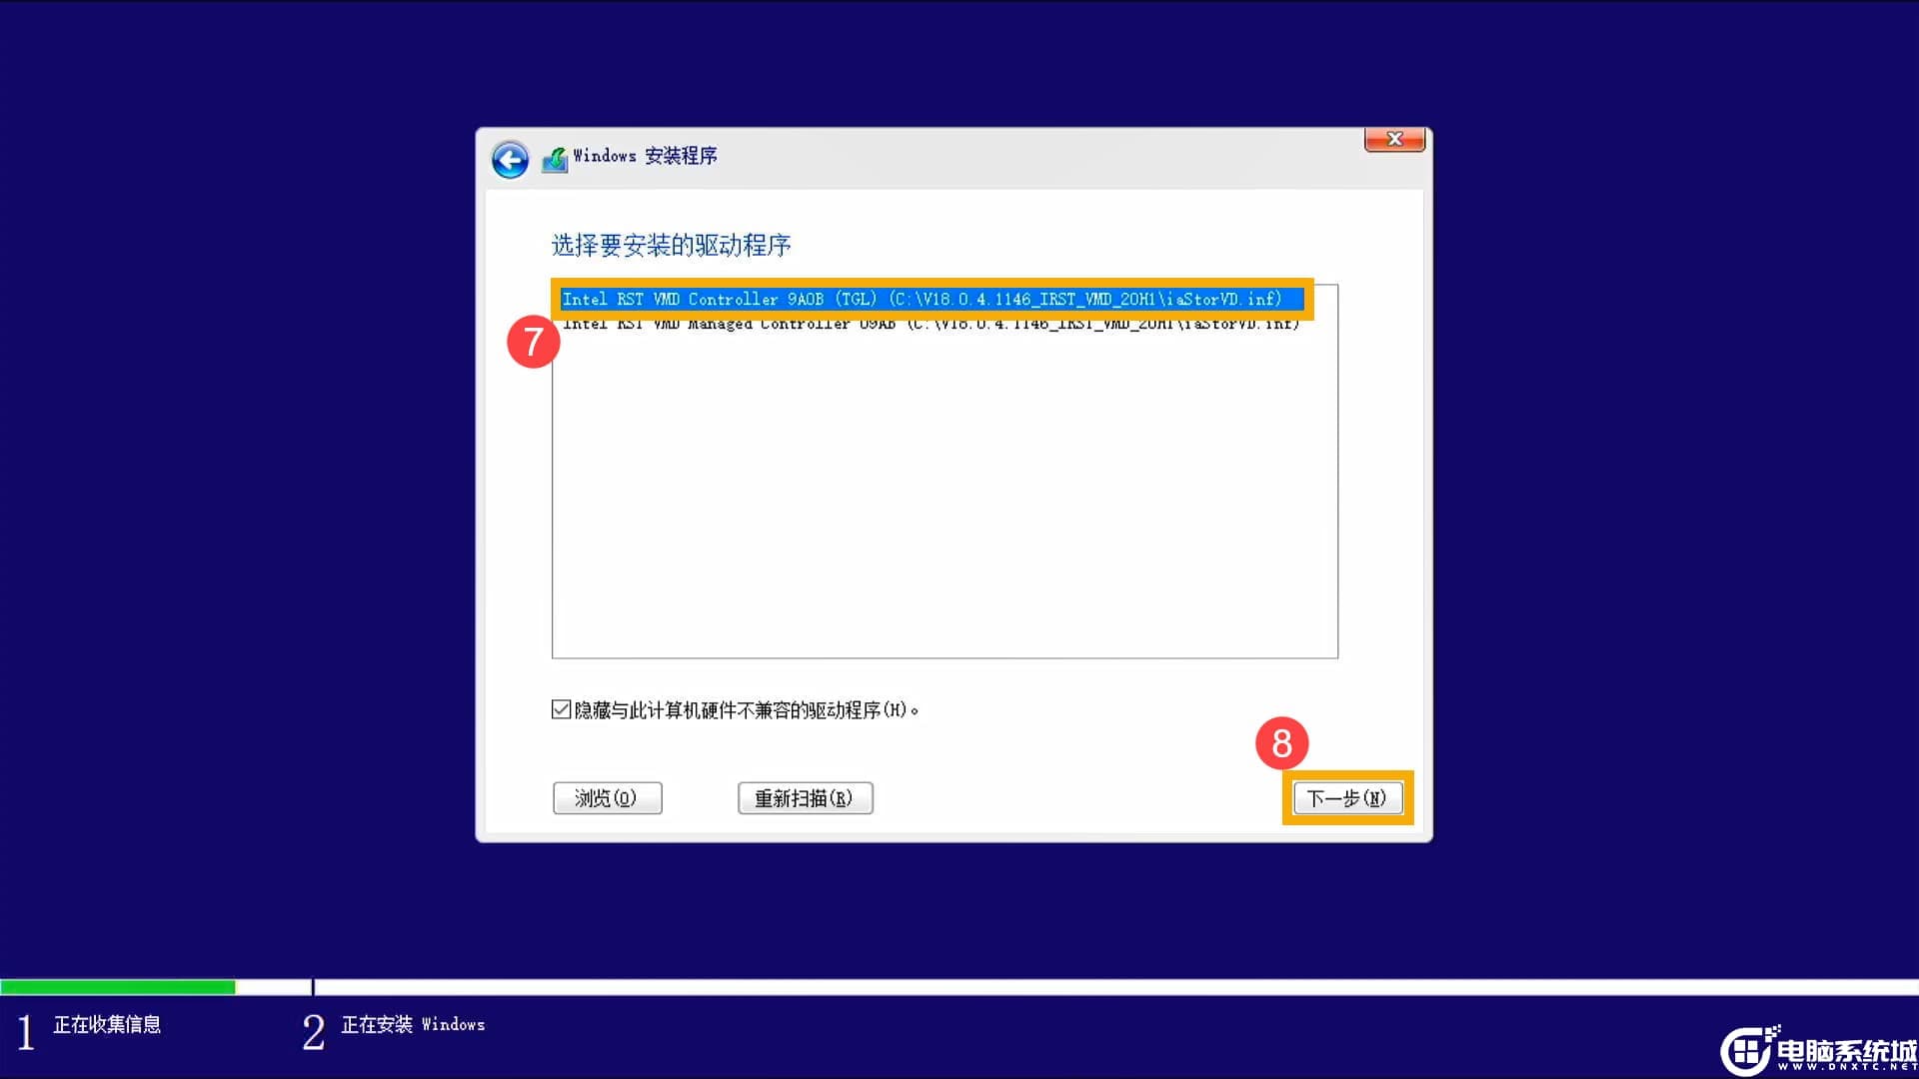Disable hiding drivers incompatible with this hardware
Screen dimensions: 1919x1079
(560, 708)
